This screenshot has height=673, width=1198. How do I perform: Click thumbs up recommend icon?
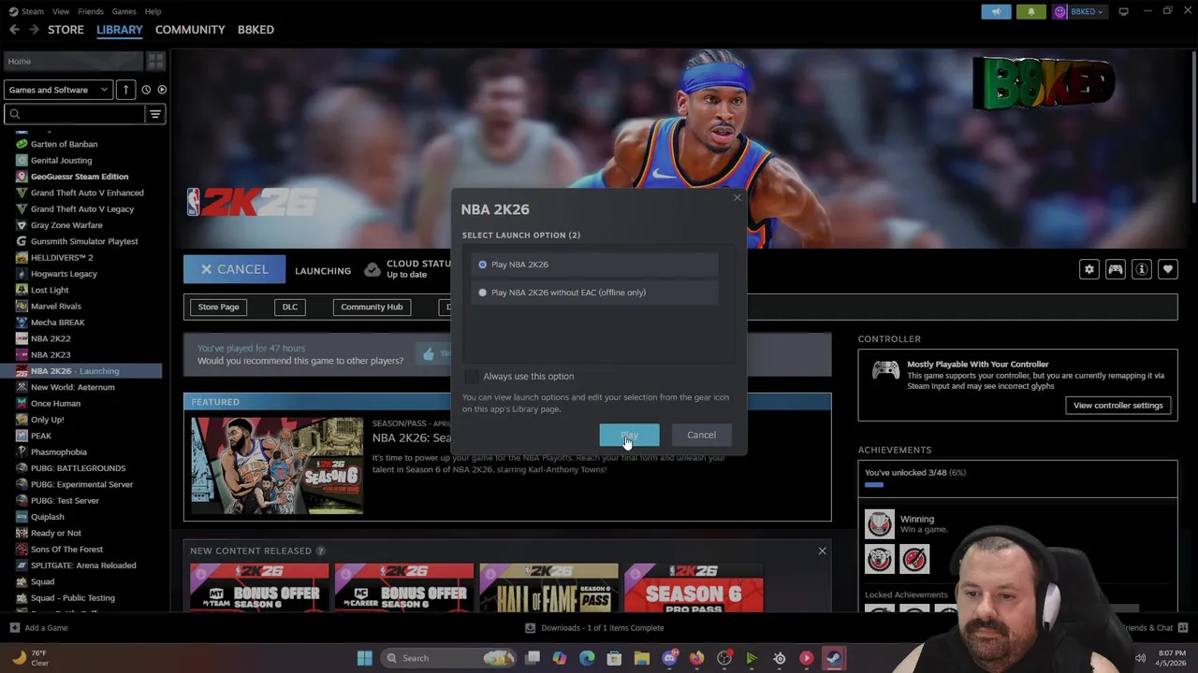[429, 354]
